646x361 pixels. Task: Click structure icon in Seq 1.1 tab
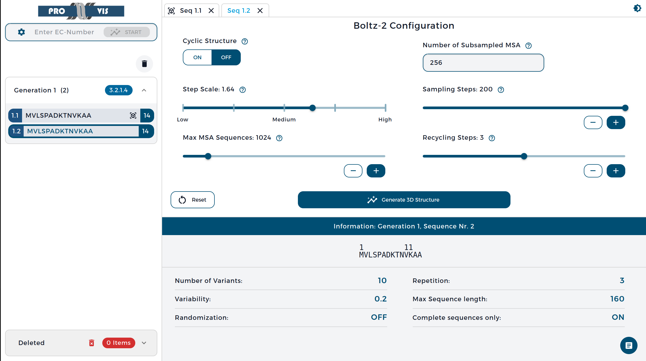click(171, 11)
